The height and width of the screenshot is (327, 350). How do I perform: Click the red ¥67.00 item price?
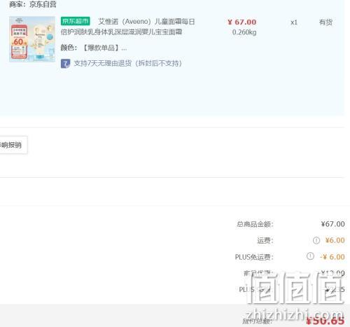point(242,22)
